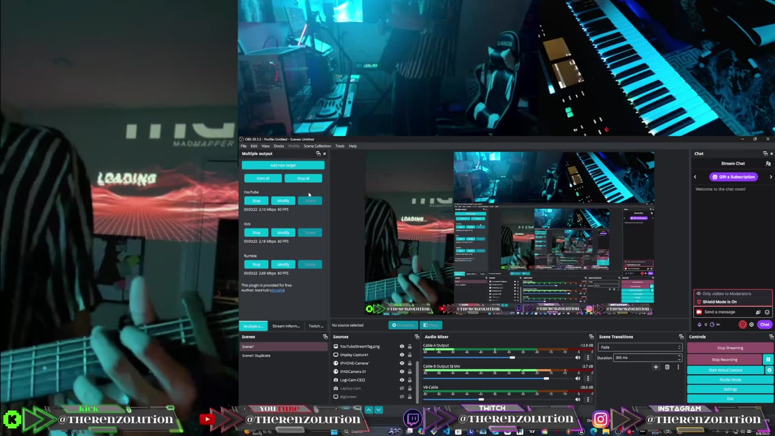Open the Docks menu
This screenshot has width=775, height=436.
coord(279,146)
